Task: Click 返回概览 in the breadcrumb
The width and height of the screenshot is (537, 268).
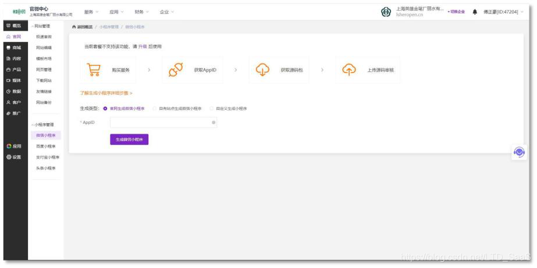Action: 84,27
